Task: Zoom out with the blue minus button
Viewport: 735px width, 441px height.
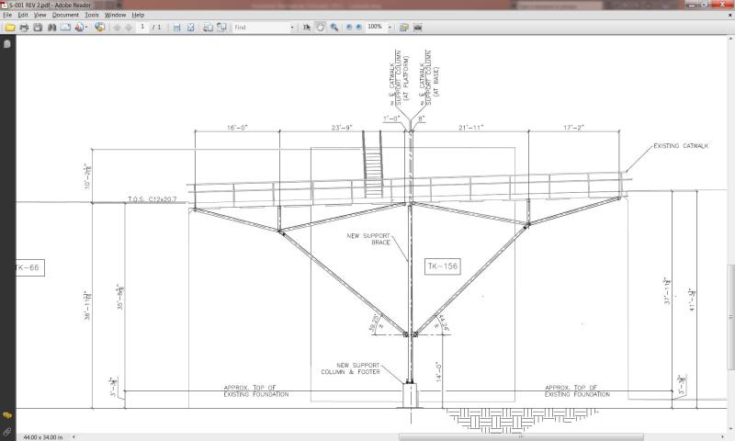Action: click(x=349, y=28)
